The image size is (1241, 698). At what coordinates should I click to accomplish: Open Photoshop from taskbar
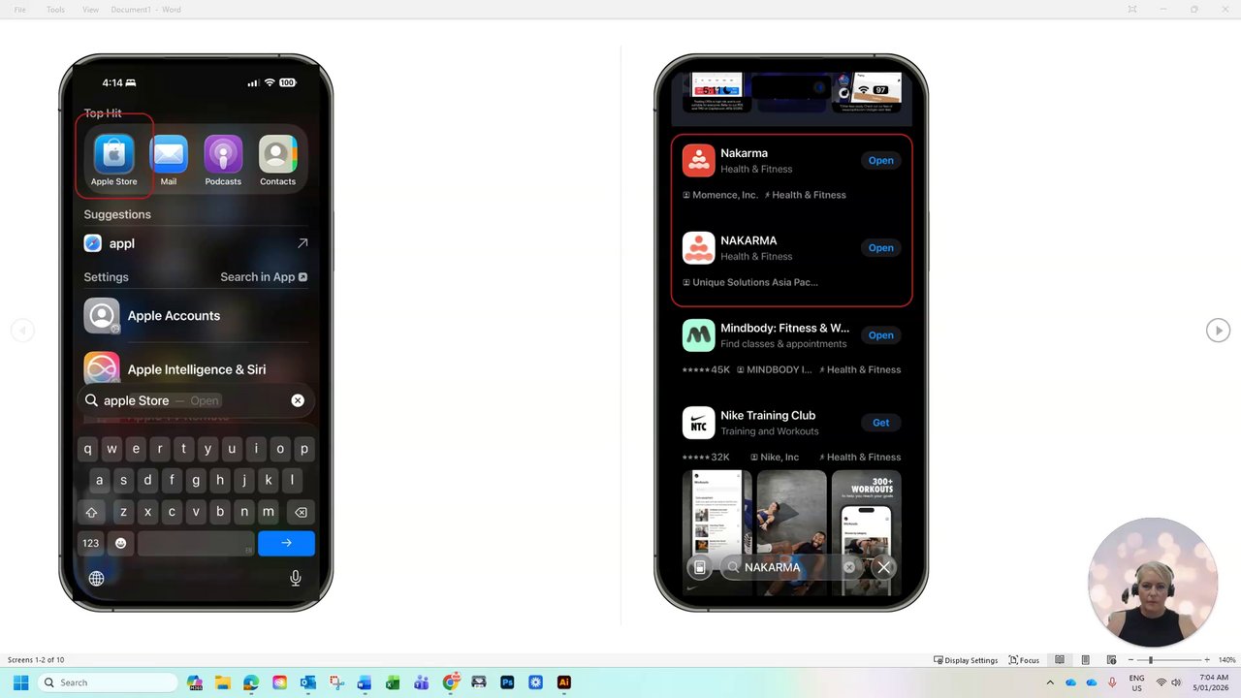pyautogui.click(x=507, y=682)
